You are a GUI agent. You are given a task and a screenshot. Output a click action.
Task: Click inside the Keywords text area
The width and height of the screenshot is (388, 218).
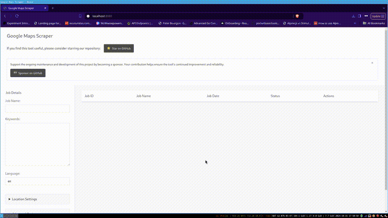(x=37, y=144)
